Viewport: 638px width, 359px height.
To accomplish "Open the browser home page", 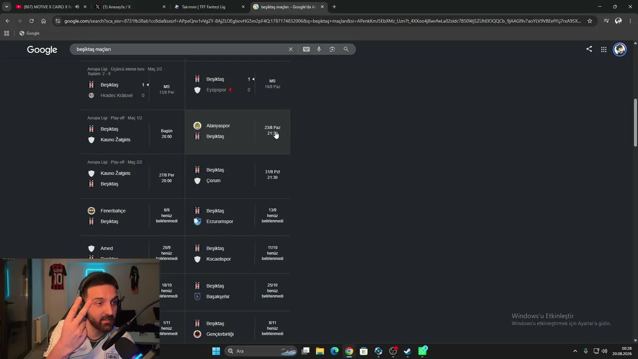I will coord(43,21).
